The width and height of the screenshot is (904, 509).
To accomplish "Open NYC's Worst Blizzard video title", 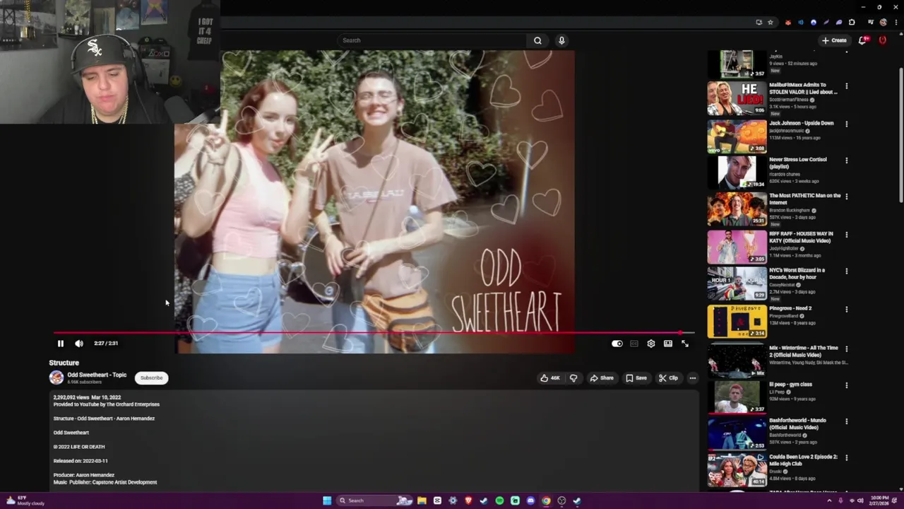I will [797, 273].
